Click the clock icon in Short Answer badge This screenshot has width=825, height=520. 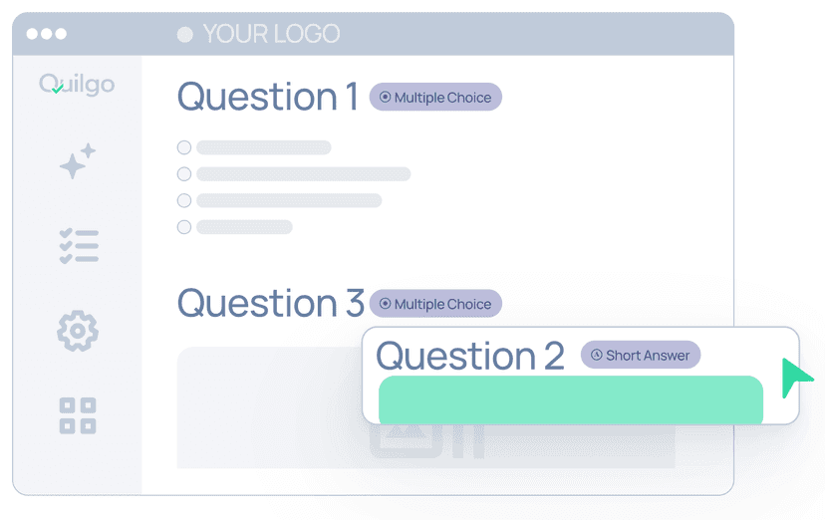click(597, 356)
